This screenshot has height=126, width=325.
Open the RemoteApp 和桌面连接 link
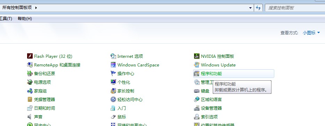tap(57, 65)
